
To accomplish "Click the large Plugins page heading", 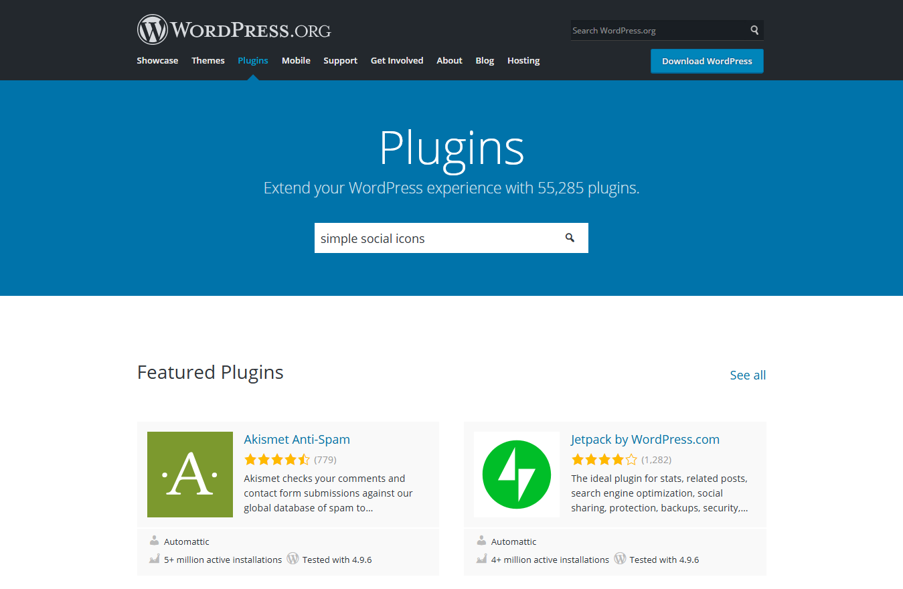I will click(452, 148).
